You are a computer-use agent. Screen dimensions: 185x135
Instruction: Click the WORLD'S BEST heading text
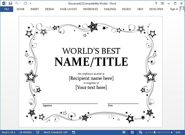coord(91,51)
